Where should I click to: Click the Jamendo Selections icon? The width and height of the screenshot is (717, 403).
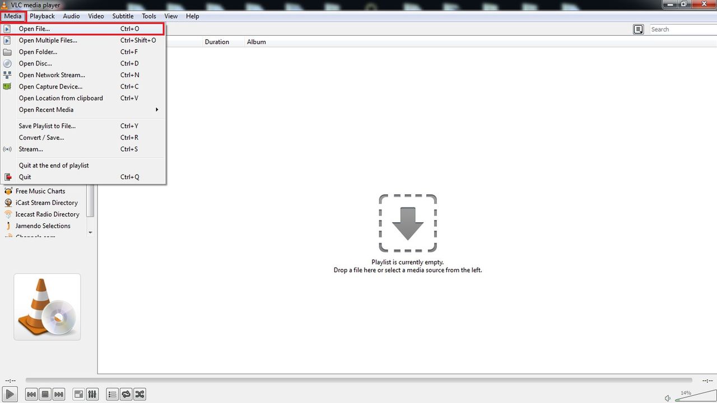8,226
